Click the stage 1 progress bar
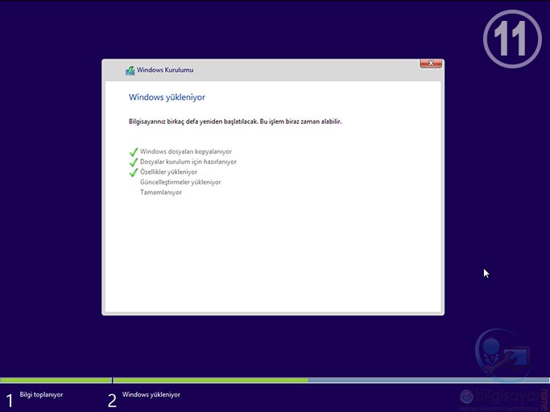 click(x=56, y=380)
